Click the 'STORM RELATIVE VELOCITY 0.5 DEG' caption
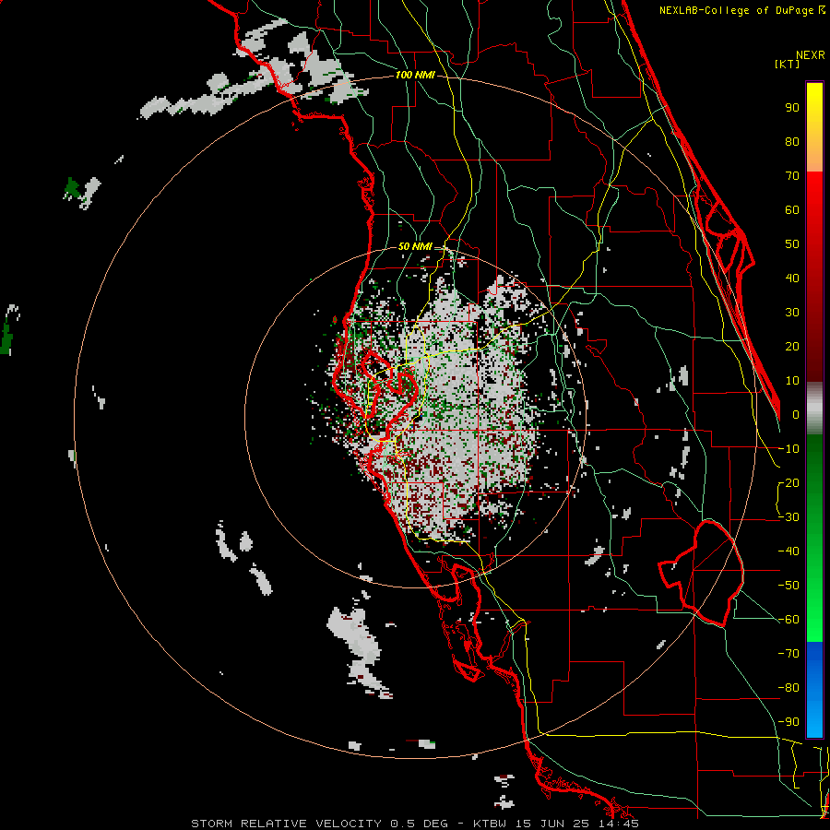Viewport: 830px width, 830px height. tap(319, 824)
